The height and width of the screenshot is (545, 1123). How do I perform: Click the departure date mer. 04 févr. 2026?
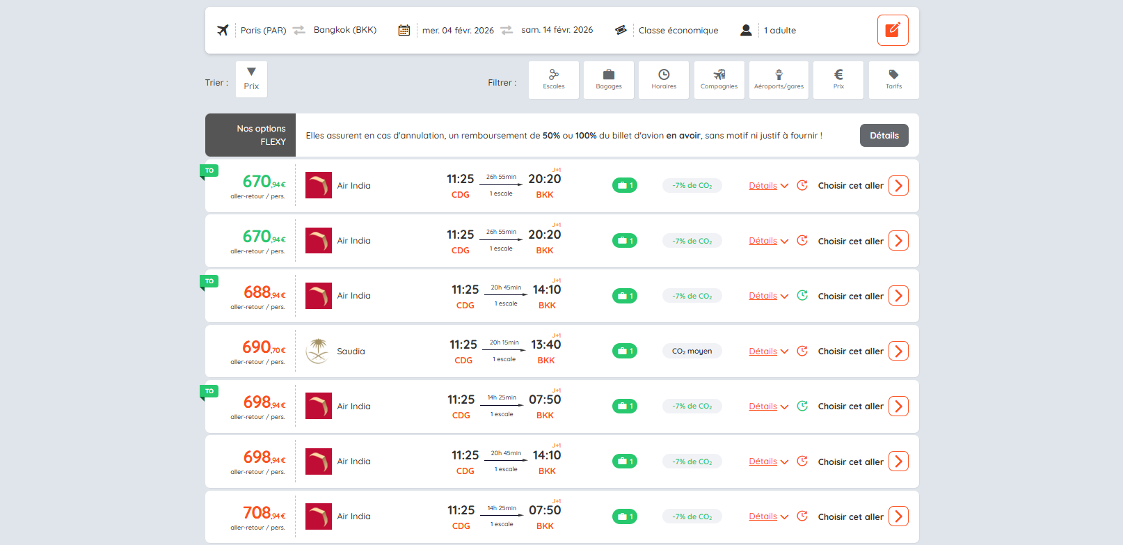tap(457, 31)
